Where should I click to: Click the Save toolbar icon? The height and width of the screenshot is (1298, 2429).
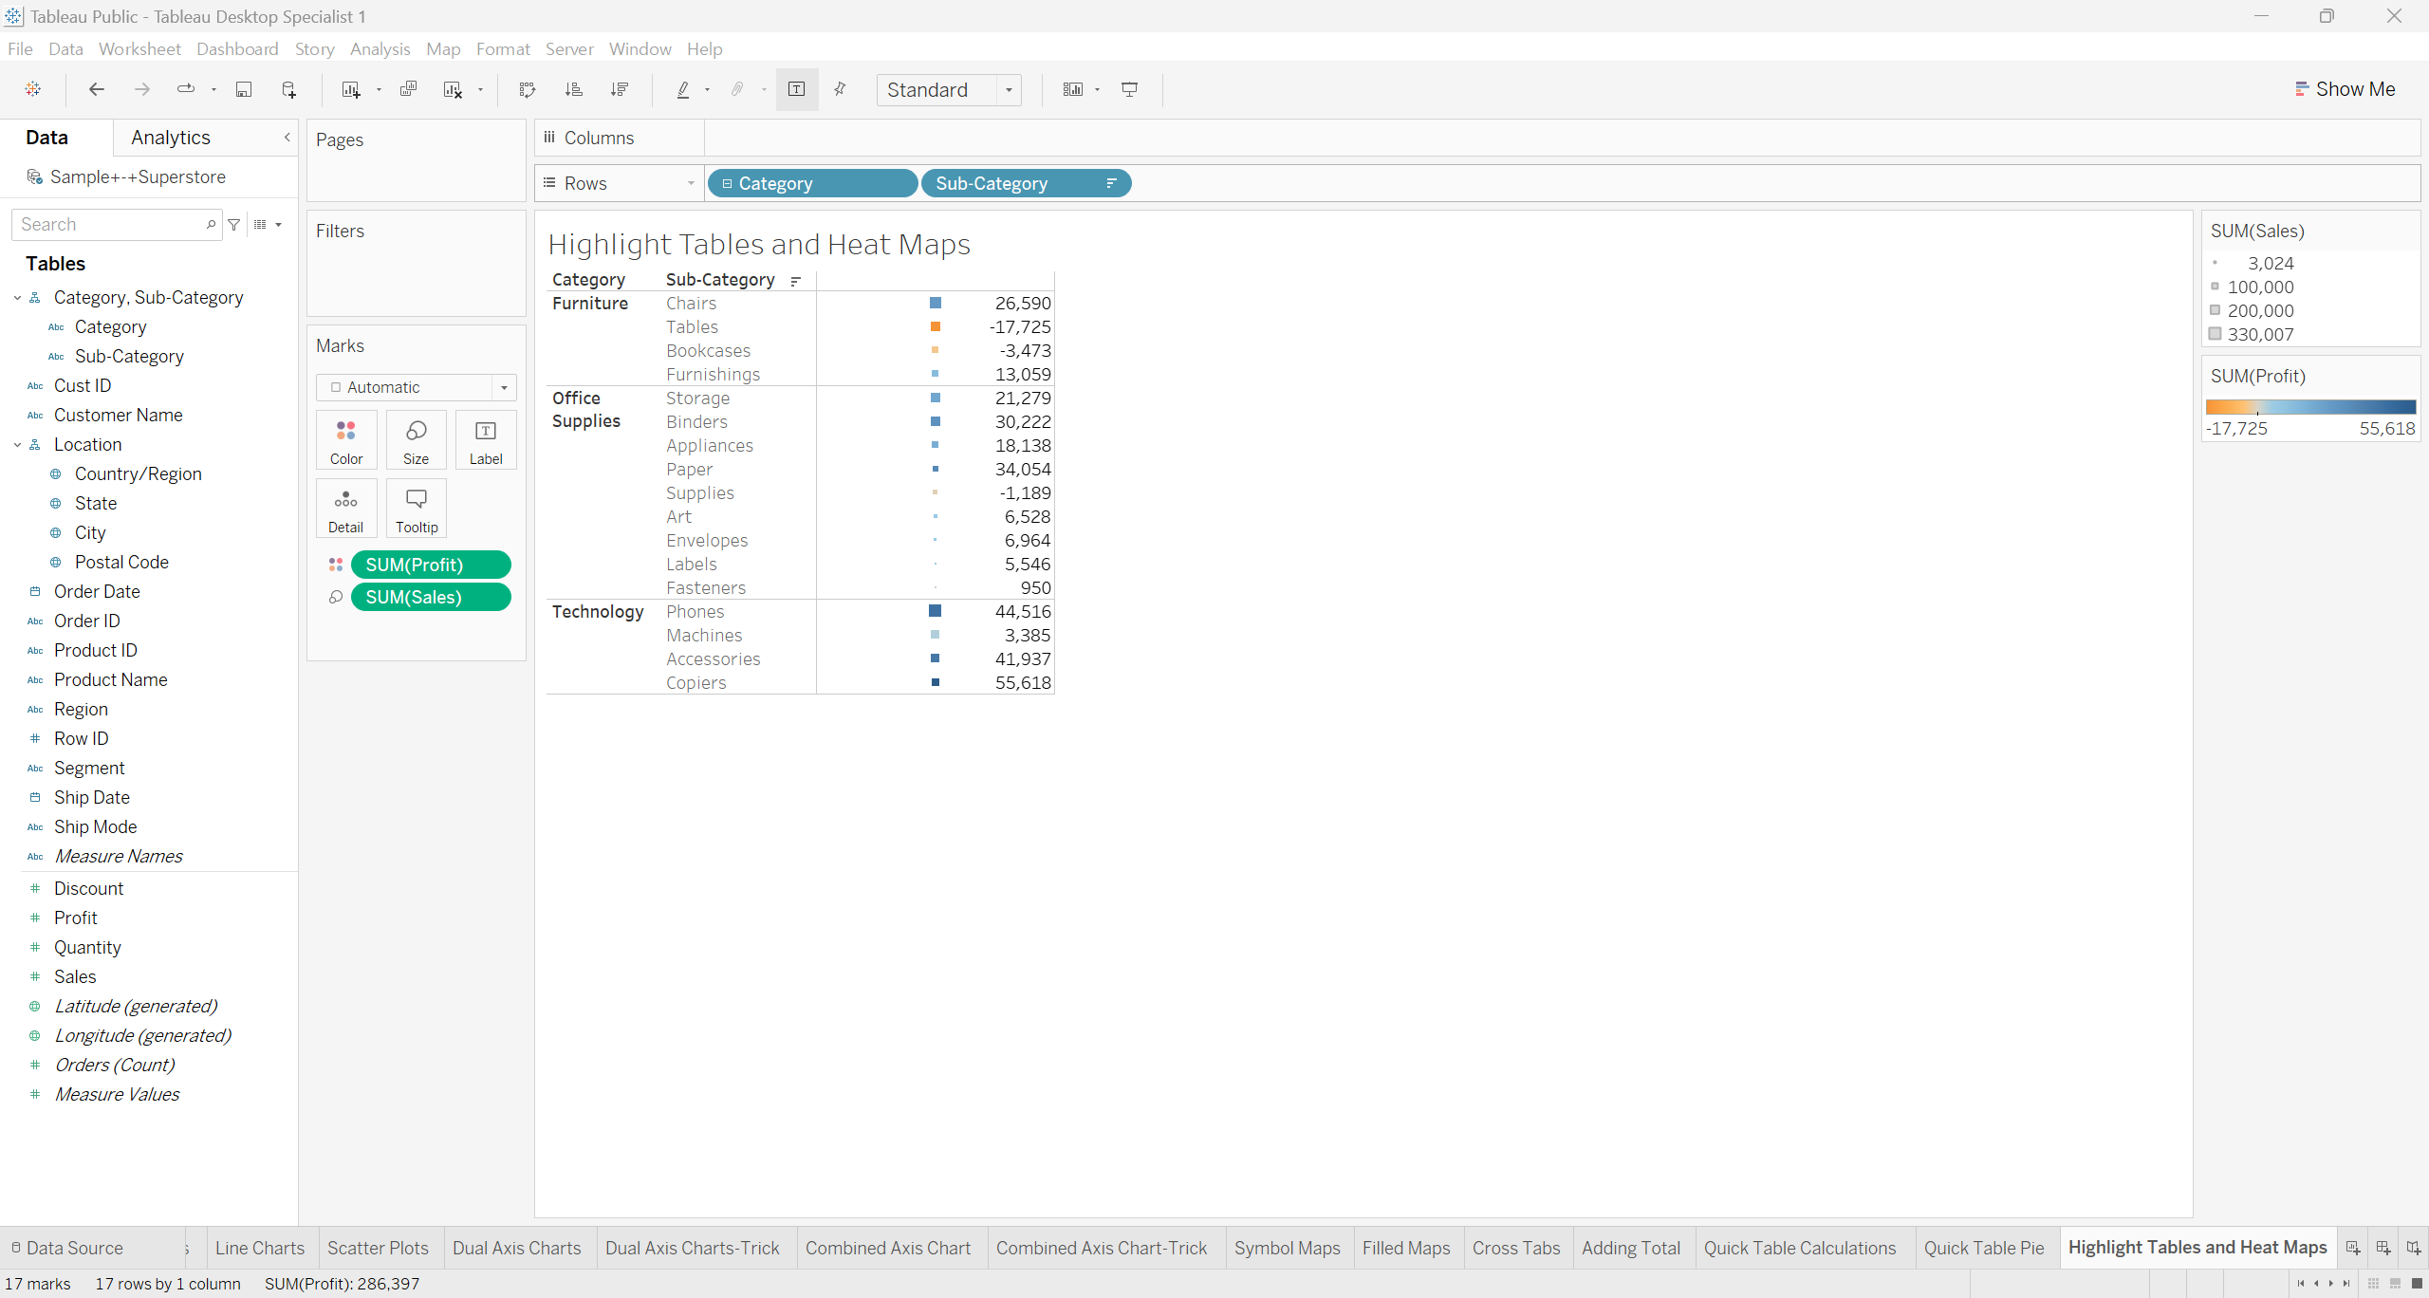click(244, 89)
